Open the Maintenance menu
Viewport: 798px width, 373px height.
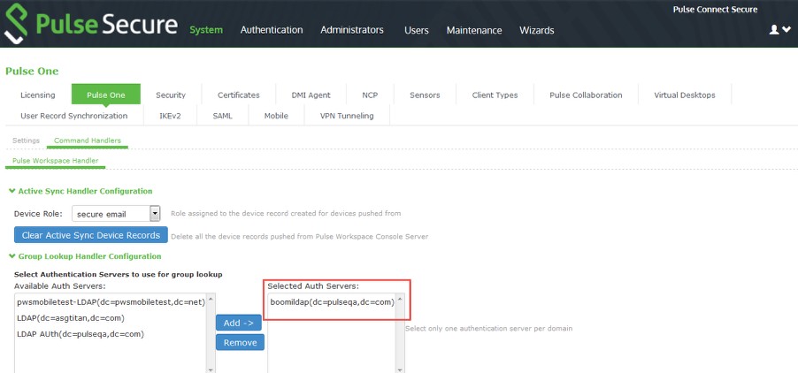(474, 30)
